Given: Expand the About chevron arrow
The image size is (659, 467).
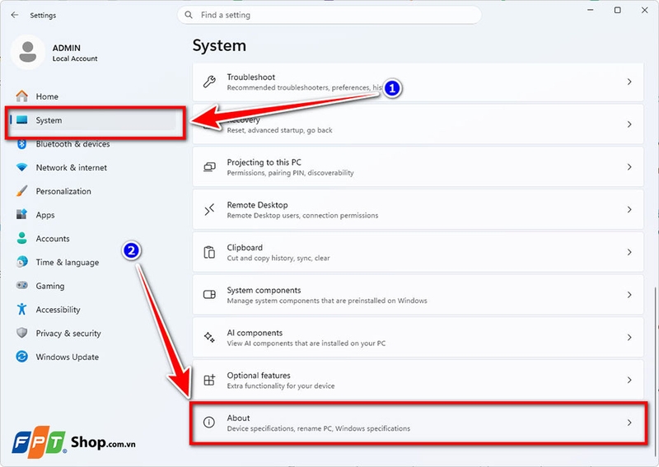Looking at the screenshot, I should pyautogui.click(x=629, y=423).
